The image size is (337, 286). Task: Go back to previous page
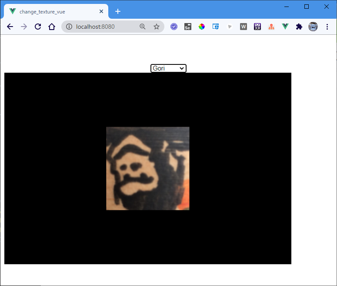click(x=10, y=27)
